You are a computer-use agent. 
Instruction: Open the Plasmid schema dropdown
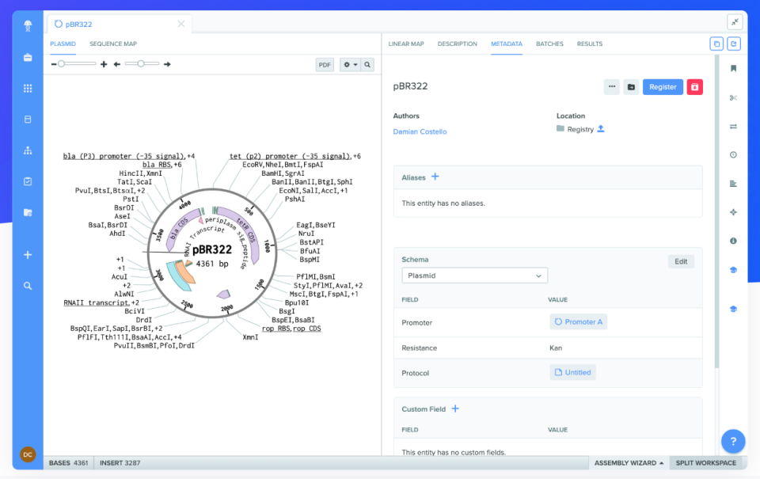[x=474, y=275]
